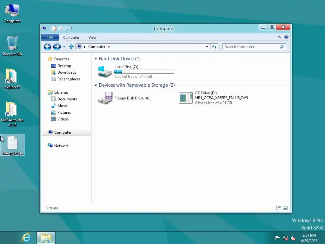Click the muted volume tray icon
This screenshot has height=244, width=325.
pos(293,238)
